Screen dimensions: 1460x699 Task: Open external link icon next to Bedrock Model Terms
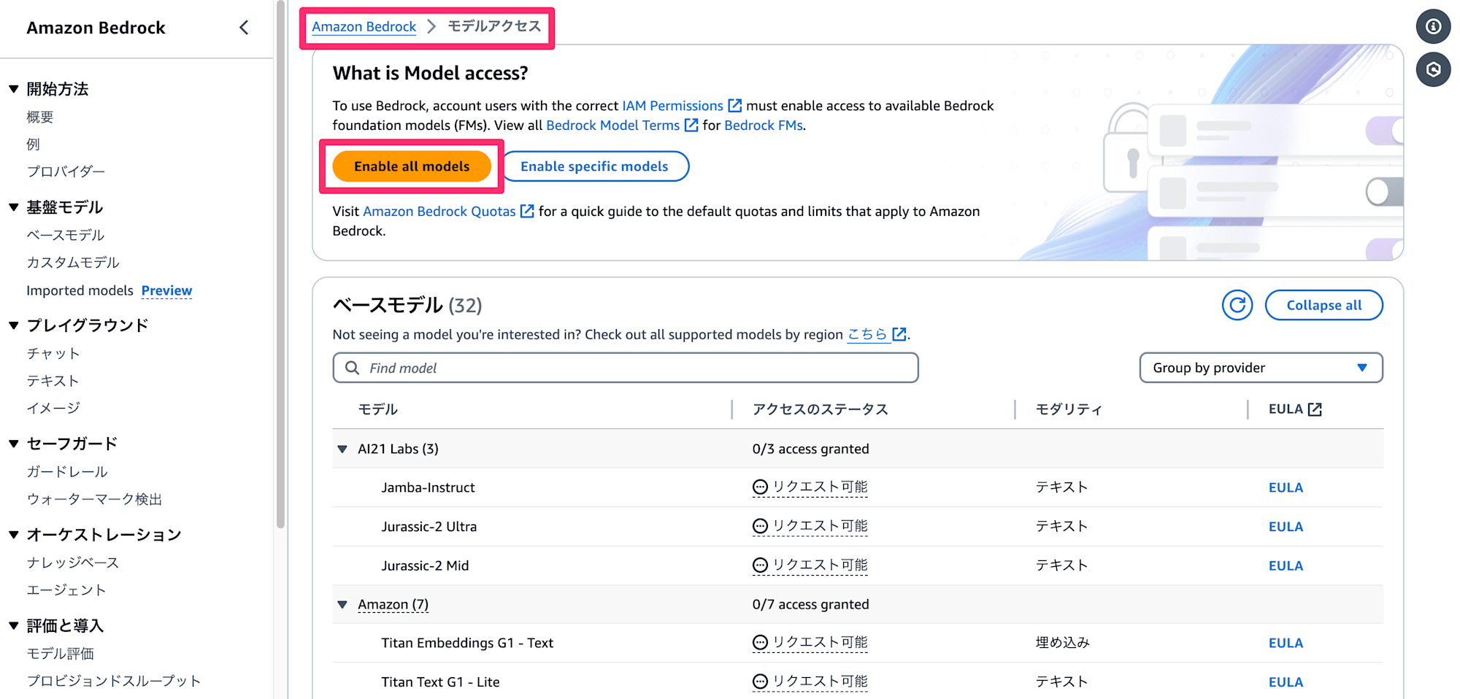tap(691, 125)
